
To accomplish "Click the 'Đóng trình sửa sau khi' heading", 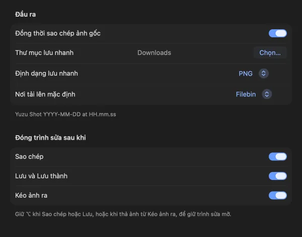I will (x=50, y=138).
